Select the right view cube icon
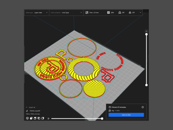 coord(43,118)
